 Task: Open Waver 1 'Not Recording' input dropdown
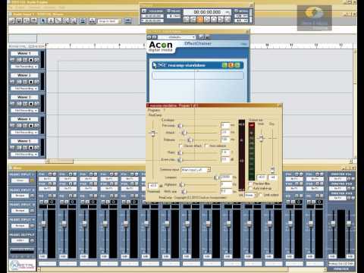pyautogui.click(x=24, y=67)
